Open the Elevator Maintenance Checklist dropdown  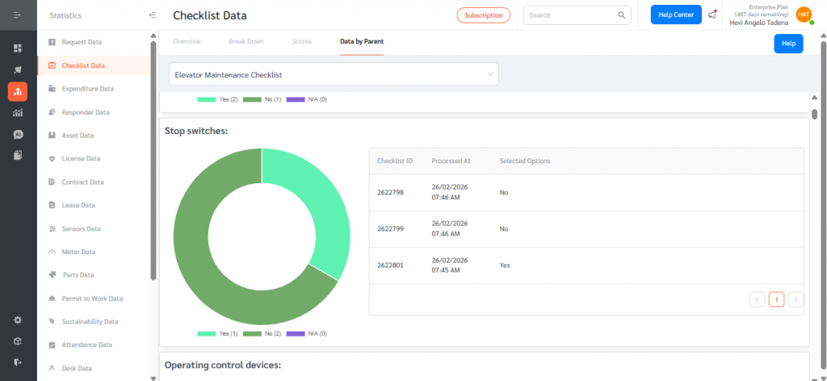(x=334, y=74)
